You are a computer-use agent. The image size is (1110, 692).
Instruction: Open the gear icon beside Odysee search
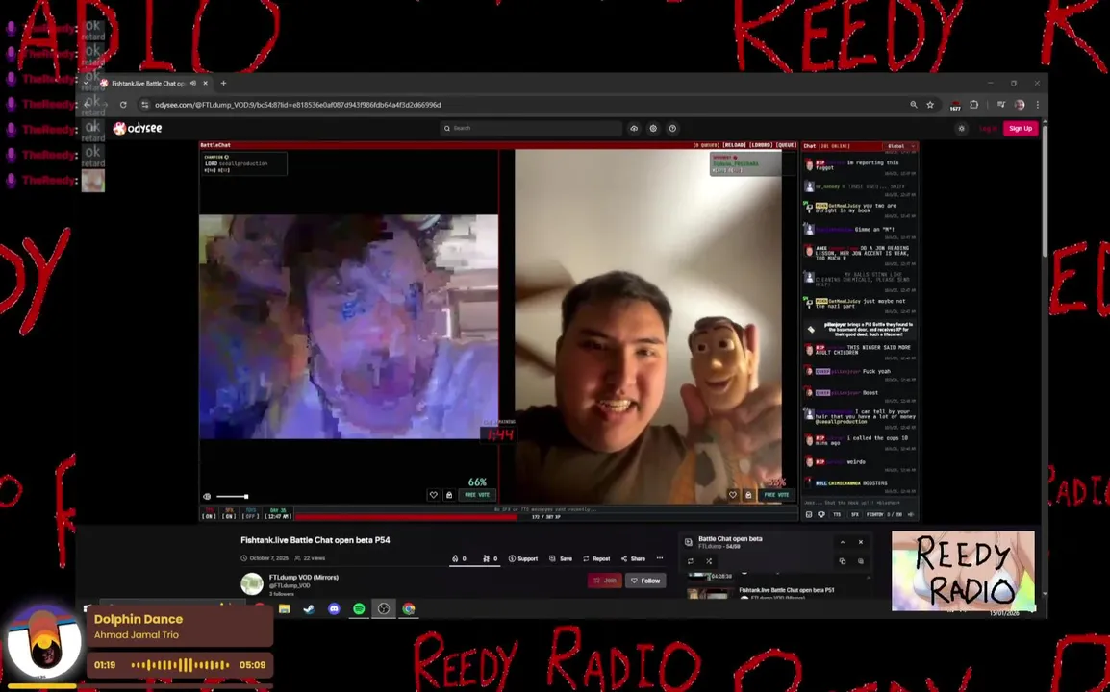[653, 128]
